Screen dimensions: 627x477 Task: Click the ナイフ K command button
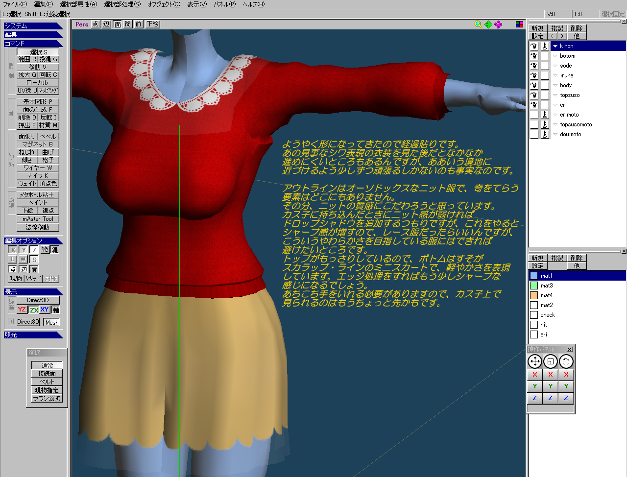(38, 175)
